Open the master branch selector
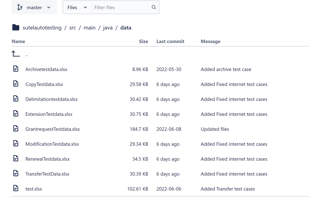The image size is (309, 204). [34, 7]
